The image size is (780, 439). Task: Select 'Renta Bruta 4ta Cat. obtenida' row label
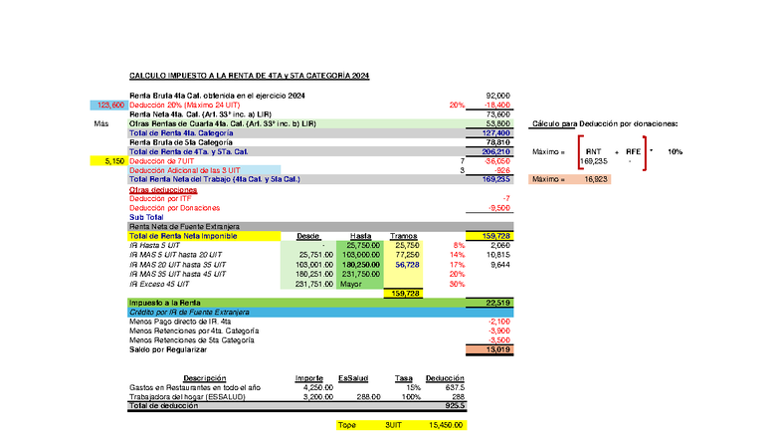217,96
